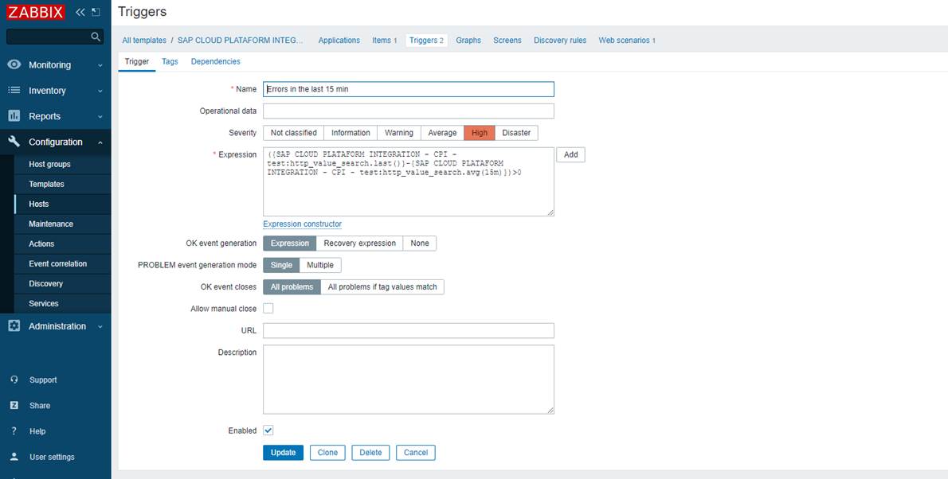Clone this trigger
This screenshot has height=479, width=948.
[x=327, y=453]
